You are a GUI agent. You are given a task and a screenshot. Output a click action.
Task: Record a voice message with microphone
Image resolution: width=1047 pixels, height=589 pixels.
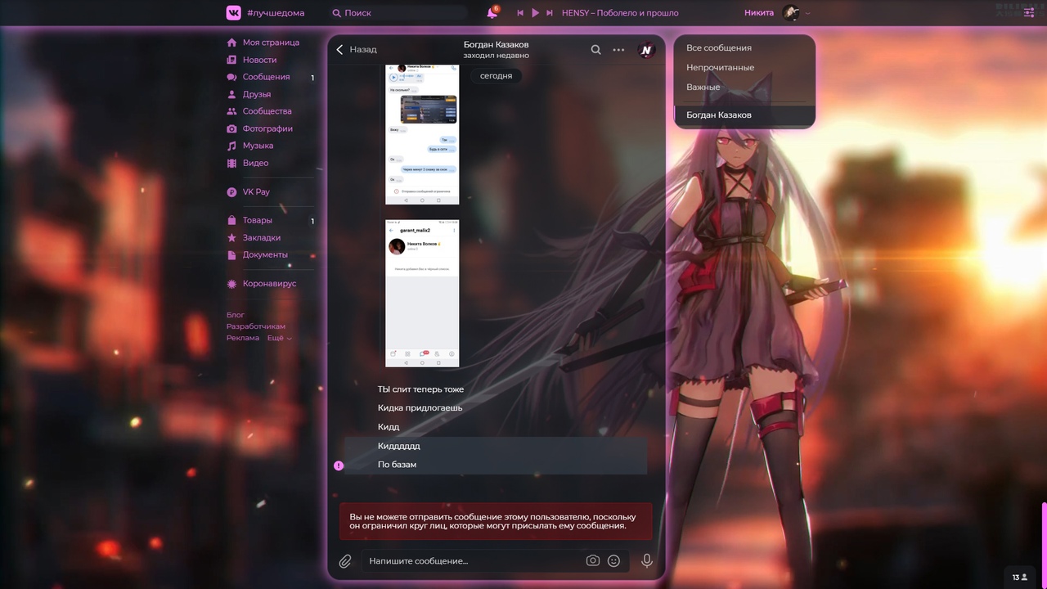(646, 561)
